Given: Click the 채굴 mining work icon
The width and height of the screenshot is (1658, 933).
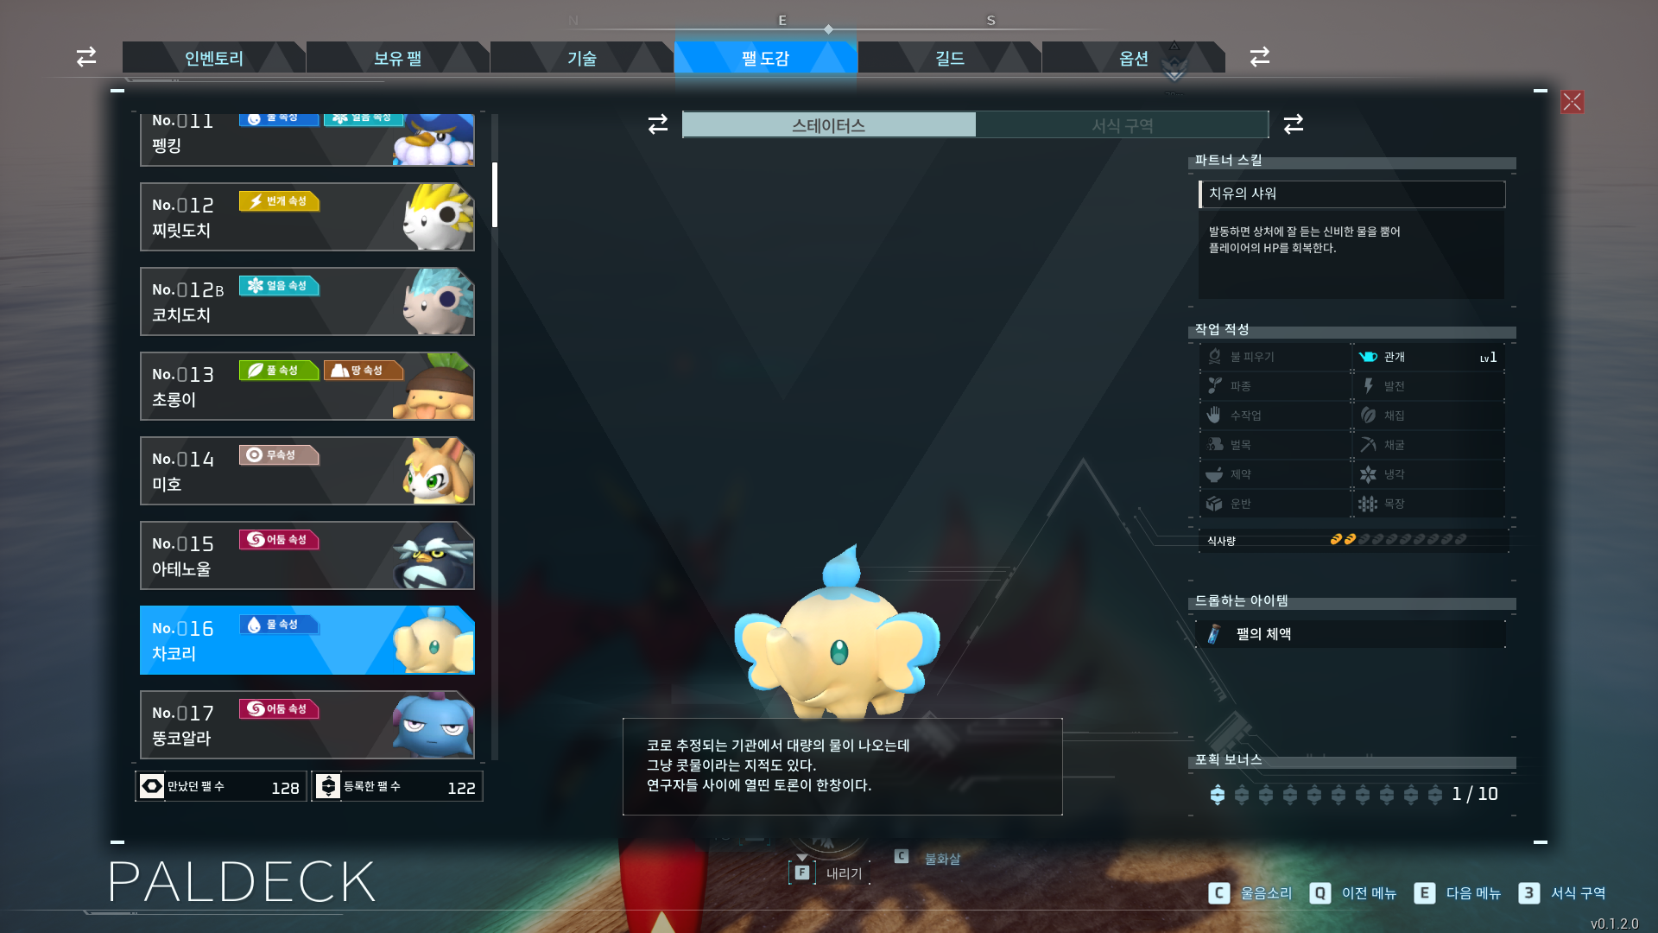Looking at the screenshot, I should [1368, 444].
